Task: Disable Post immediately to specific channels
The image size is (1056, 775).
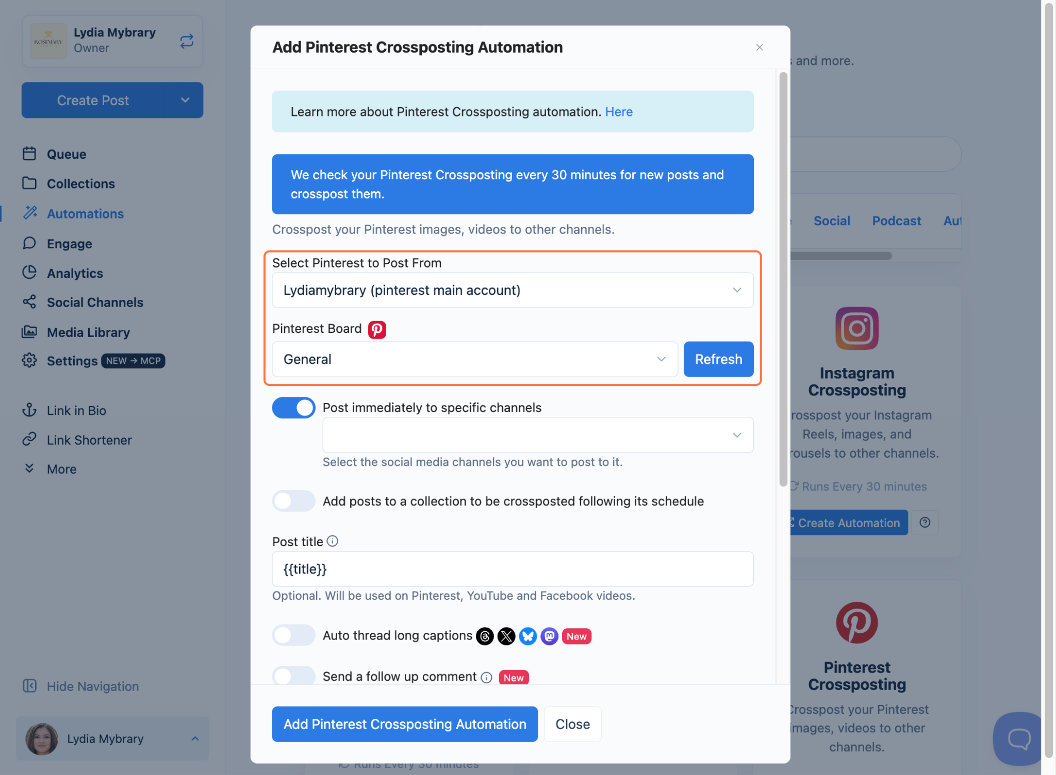Action: (293, 408)
